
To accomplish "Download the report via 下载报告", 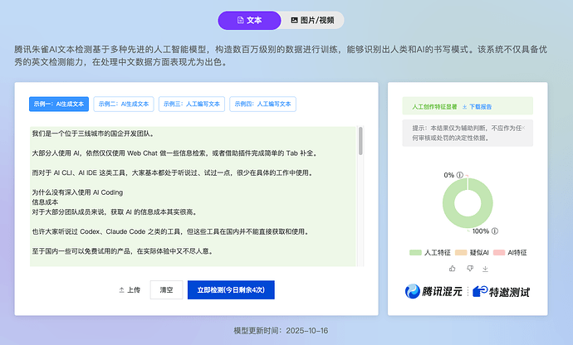I will click(x=477, y=107).
